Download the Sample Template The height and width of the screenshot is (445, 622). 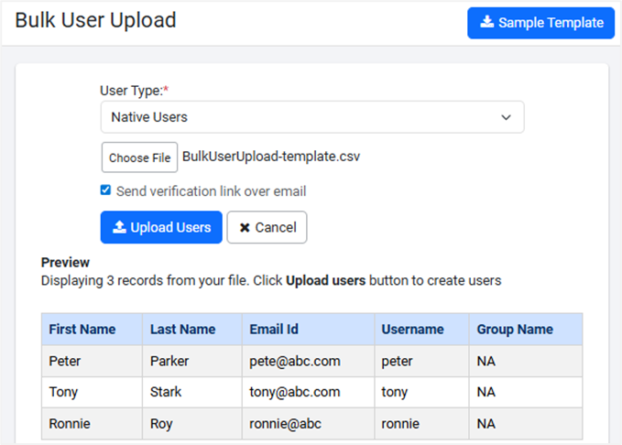[x=540, y=23]
